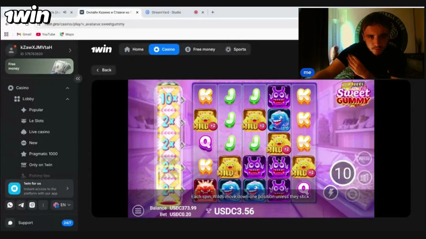The image size is (426, 239).
Task: Open the EN language dropdown
Action: pos(62,205)
